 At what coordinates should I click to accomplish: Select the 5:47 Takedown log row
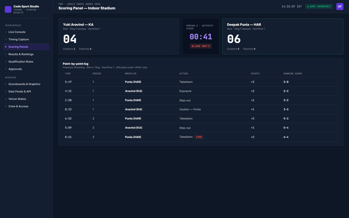point(201,82)
